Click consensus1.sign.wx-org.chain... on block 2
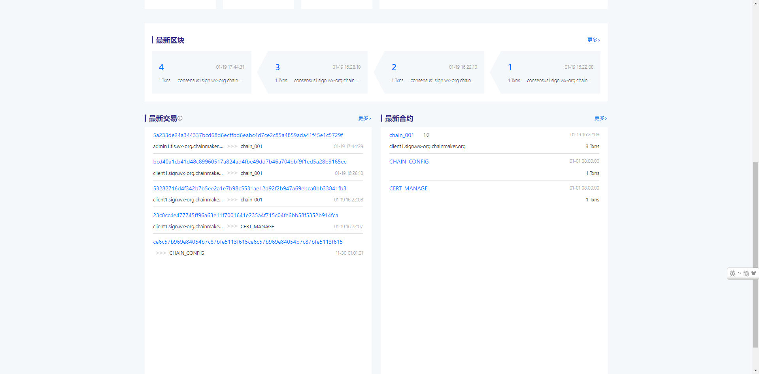 (442, 80)
